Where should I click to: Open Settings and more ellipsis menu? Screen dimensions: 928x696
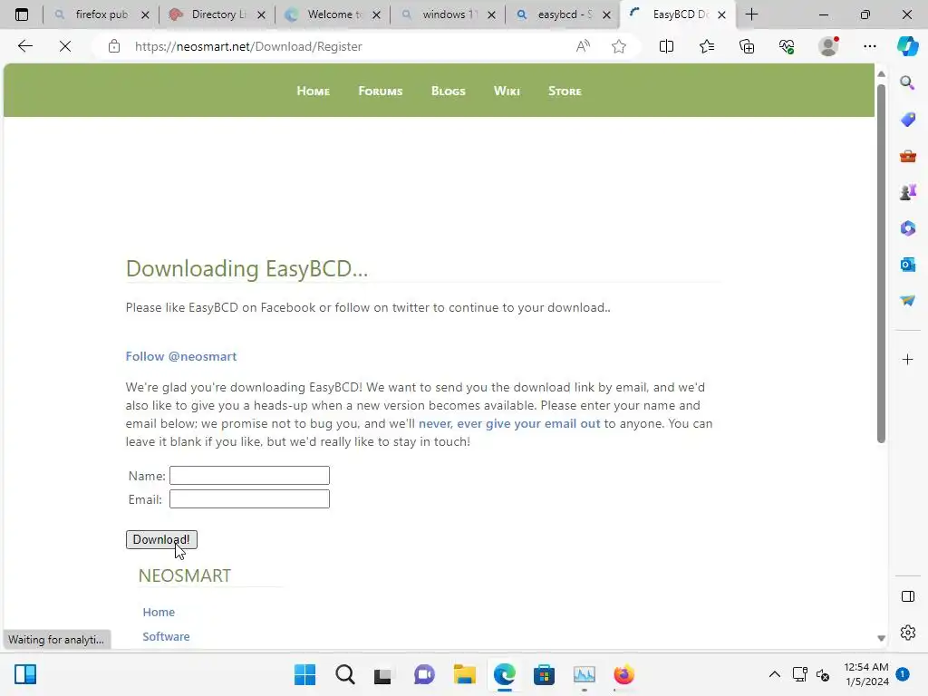[869, 46]
